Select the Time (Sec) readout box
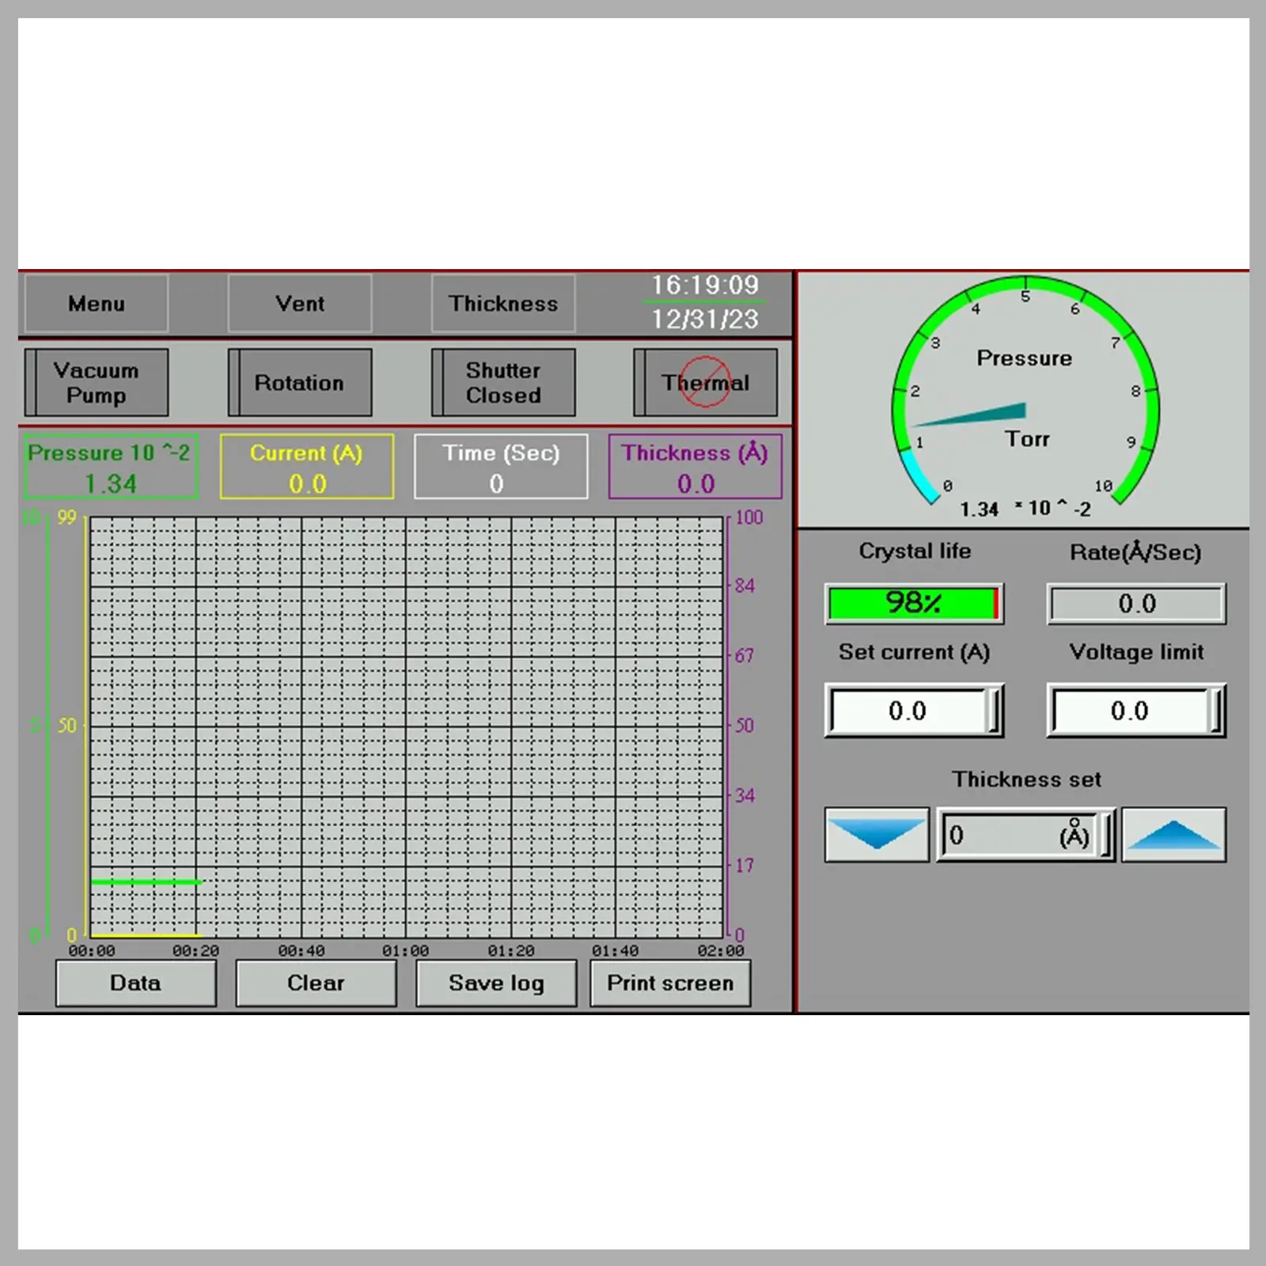 501,466
